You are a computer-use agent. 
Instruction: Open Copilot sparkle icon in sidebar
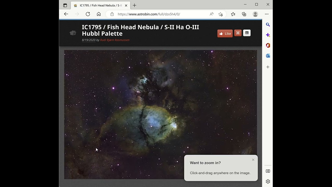pos(268,35)
